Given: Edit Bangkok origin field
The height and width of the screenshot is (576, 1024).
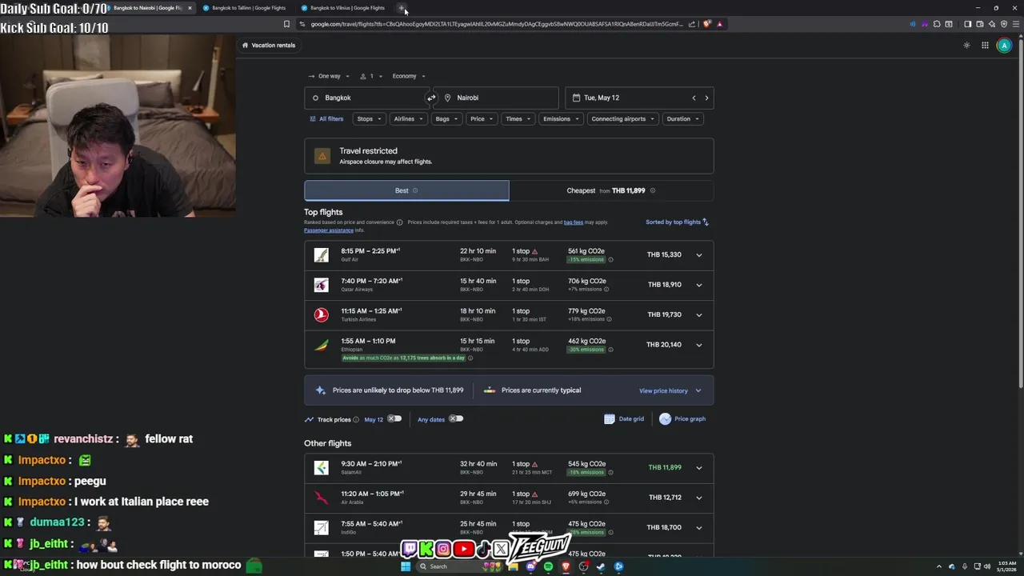Looking at the screenshot, I should [x=367, y=98].
